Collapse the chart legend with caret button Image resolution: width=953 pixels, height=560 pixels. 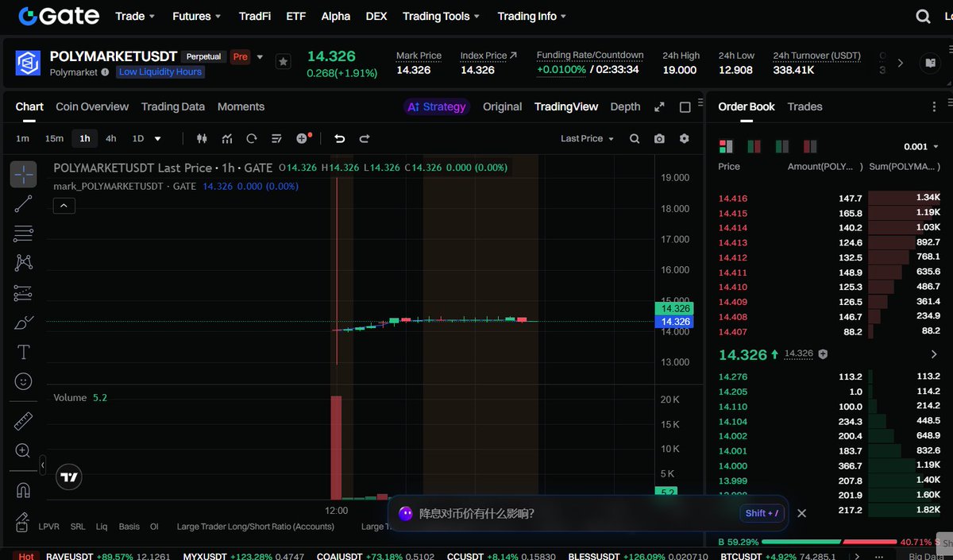pyautogui.click(x=64, y=206)
